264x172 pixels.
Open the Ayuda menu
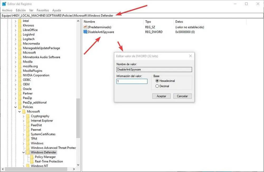pos(56,10)
